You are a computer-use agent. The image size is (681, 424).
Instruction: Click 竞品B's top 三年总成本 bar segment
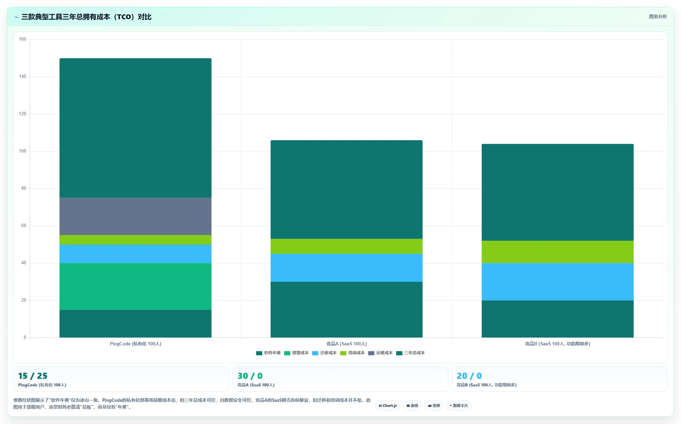558,192
